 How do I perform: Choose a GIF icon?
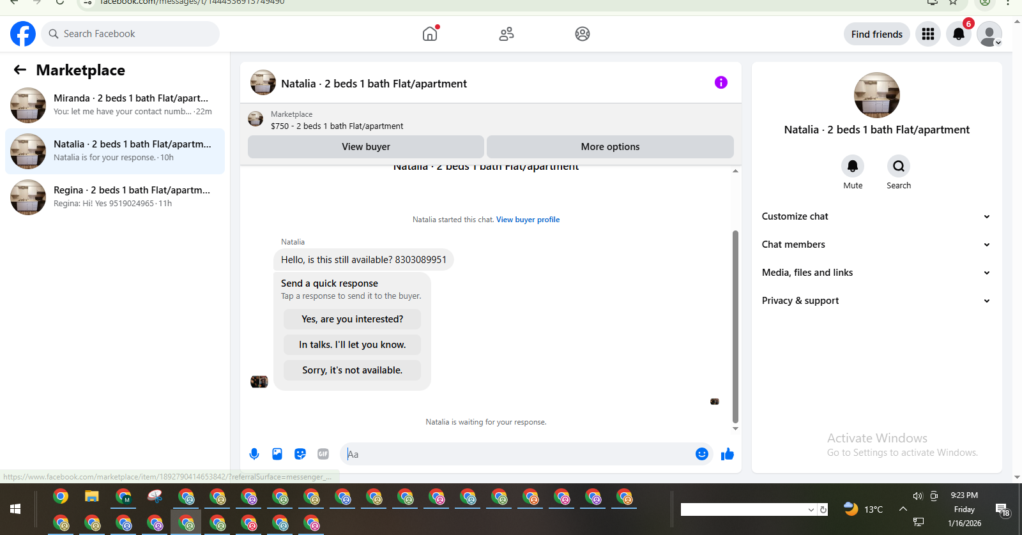click(x=323, y=454)
